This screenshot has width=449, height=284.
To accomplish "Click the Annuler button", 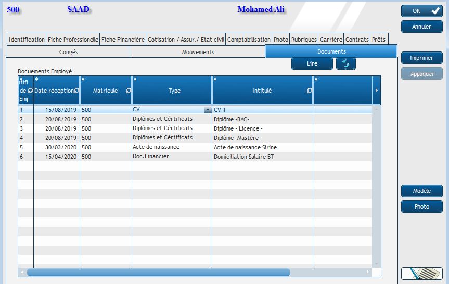I will [421, 27].
